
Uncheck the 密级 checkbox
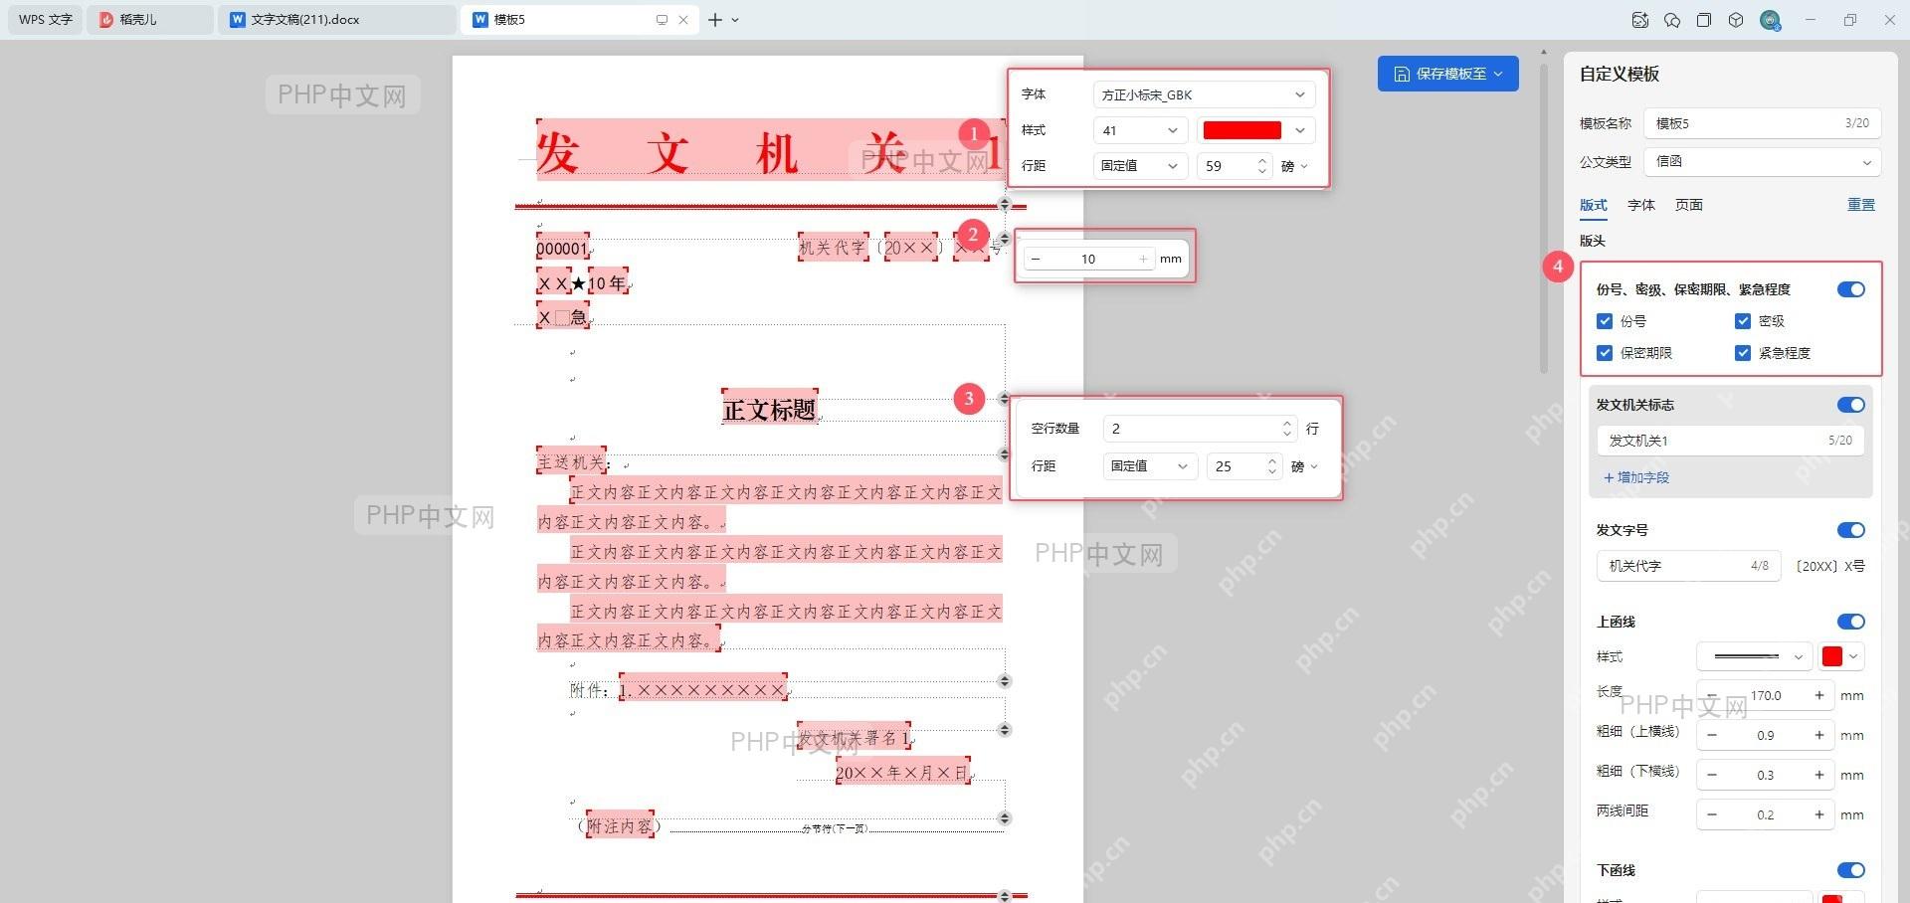1743,321
